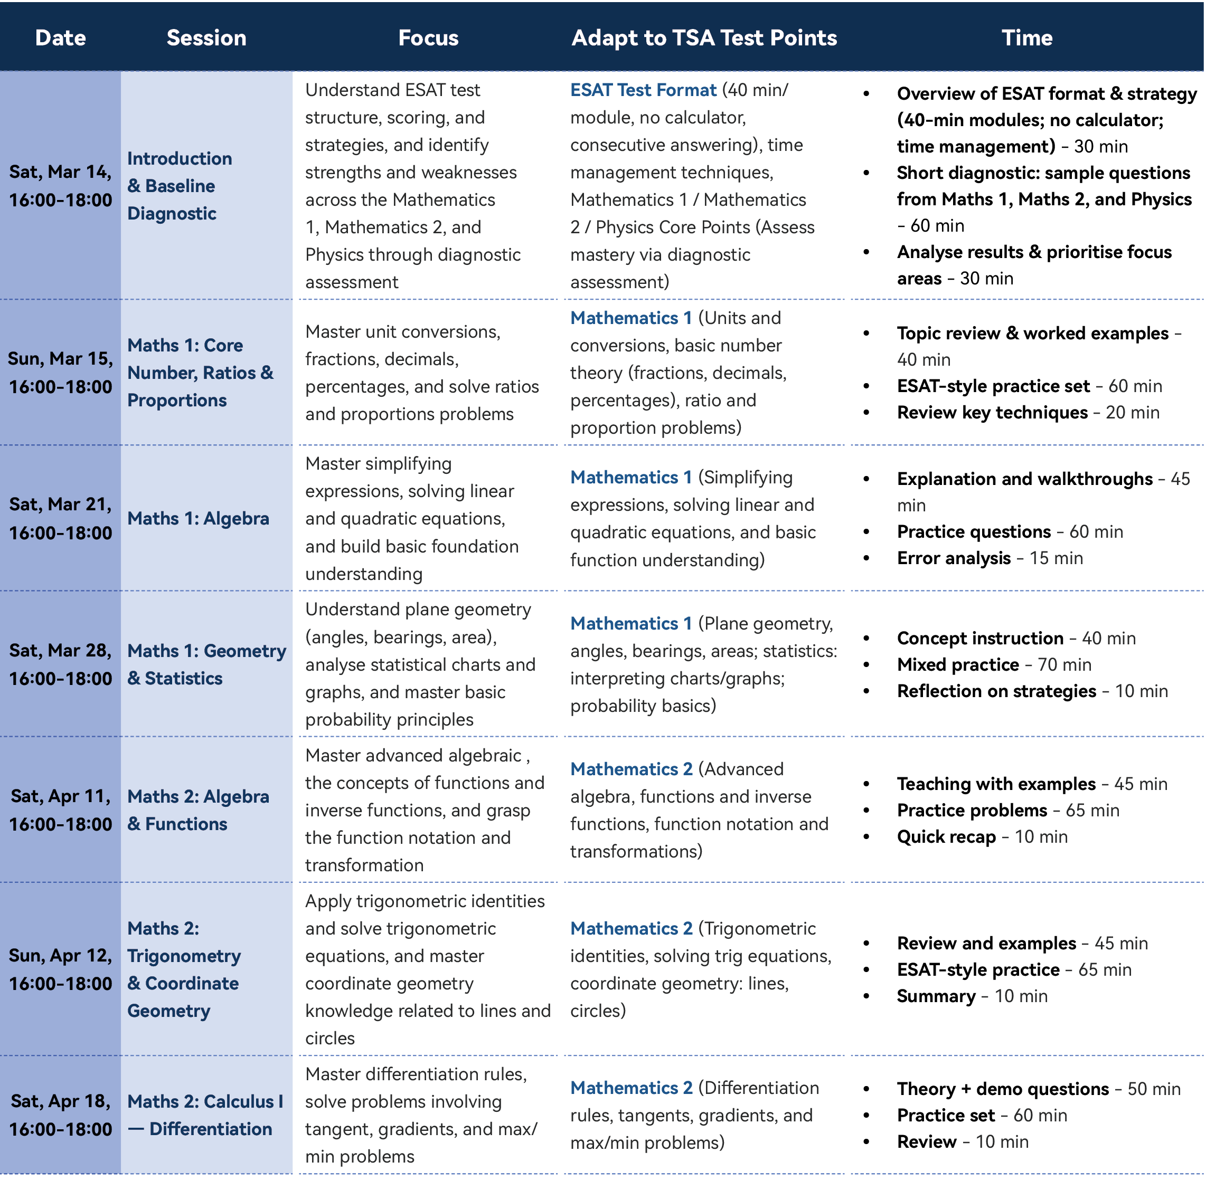1206x1190 pixels.
Task: Click the Theory + demo questions bullet
Action: [1038, 1089]
